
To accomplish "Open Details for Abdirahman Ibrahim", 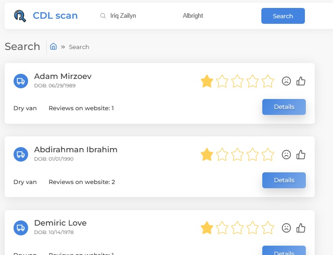I will tap(284, 180).
